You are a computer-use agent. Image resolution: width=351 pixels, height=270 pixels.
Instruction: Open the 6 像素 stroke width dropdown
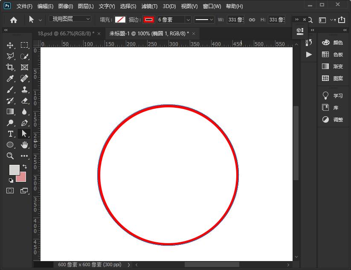coord(174,20)
